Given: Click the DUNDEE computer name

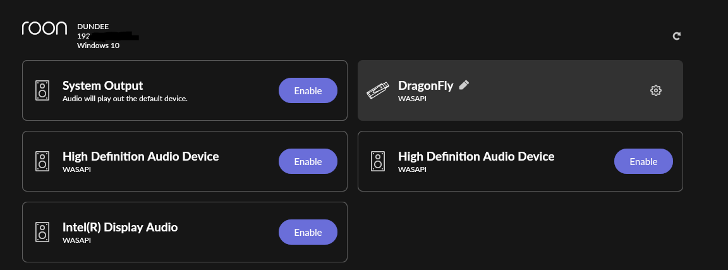Looking at the screenshot, I should (93, 27).
